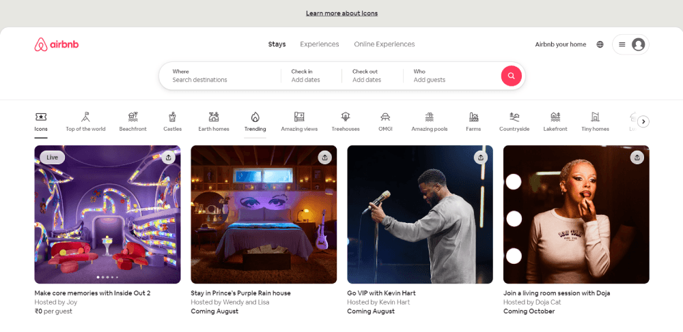Click 'Coming October' text
The width and height of the screenshot is (683, 332).
529,312
